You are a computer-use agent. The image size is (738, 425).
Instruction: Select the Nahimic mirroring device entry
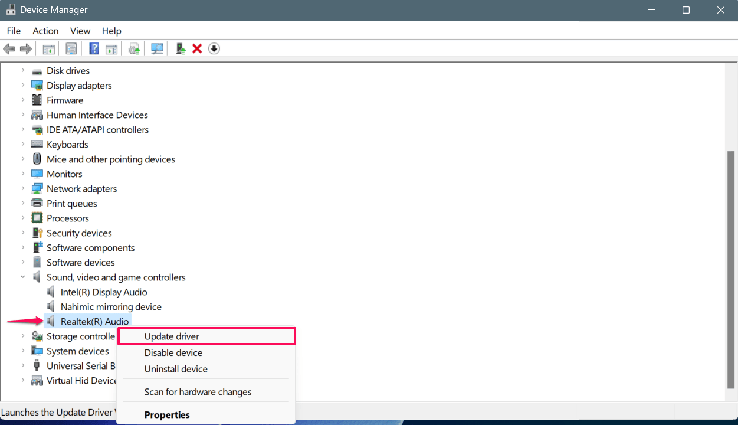pyautogui.click(x=111, y=307)
